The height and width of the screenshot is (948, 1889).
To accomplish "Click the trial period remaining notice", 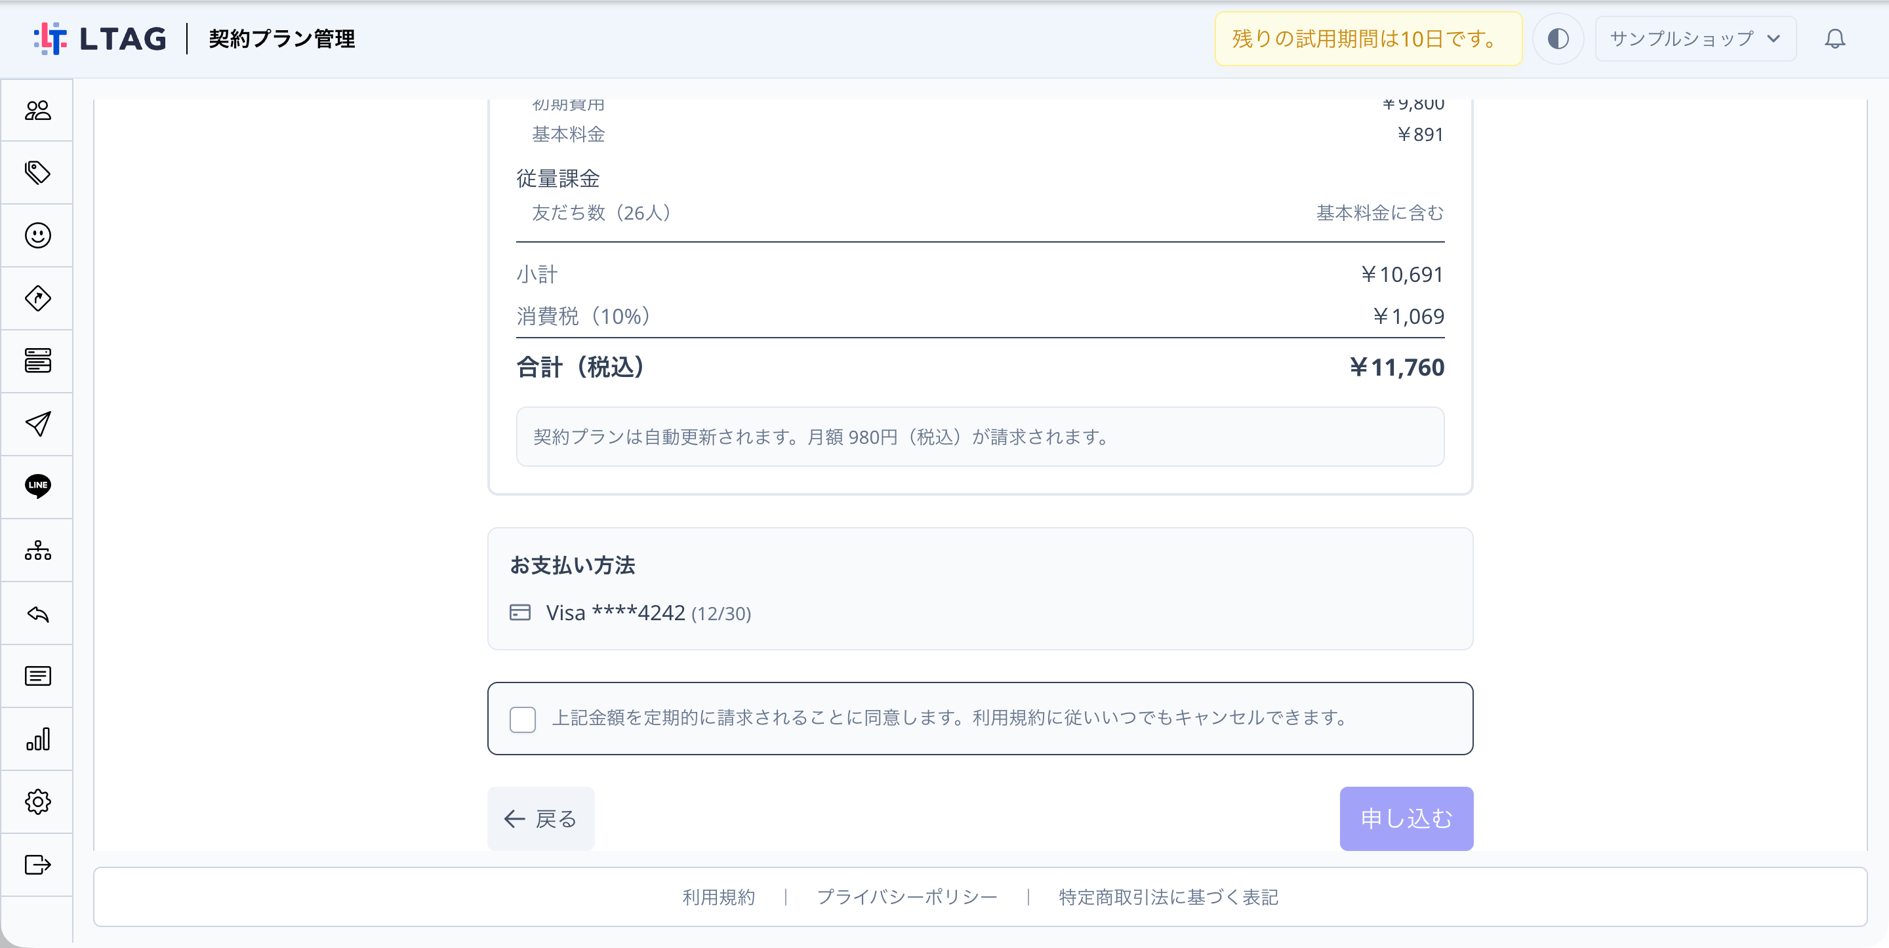I will tap(1368, 39).
